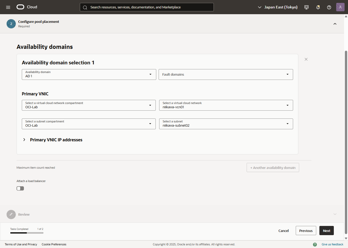Open the Select a subnet dropdown
This screenshot has height=248, width=348.
[x=226, y=124]
